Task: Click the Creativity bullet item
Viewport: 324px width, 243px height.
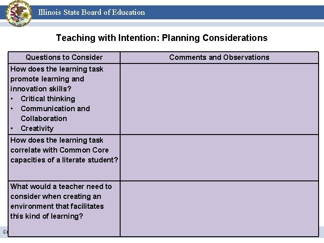Action: (37, 129)
